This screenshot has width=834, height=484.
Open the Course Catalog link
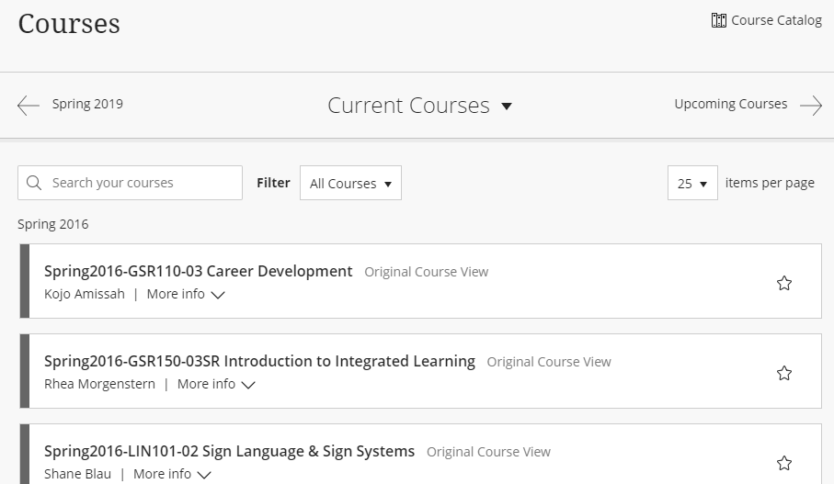(776, 20)
